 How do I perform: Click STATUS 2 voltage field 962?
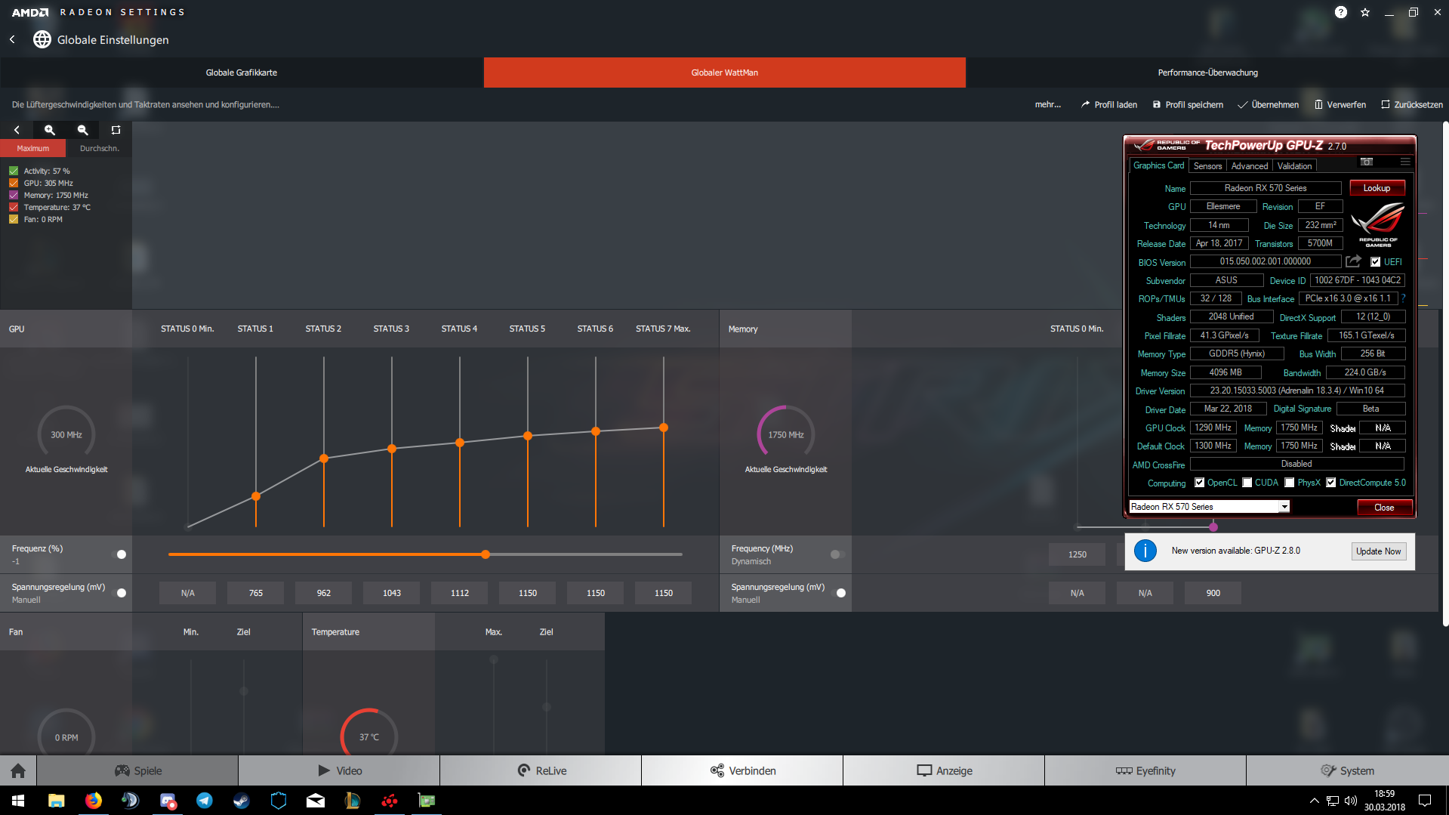pyautogui.click(x=324, y=593)
